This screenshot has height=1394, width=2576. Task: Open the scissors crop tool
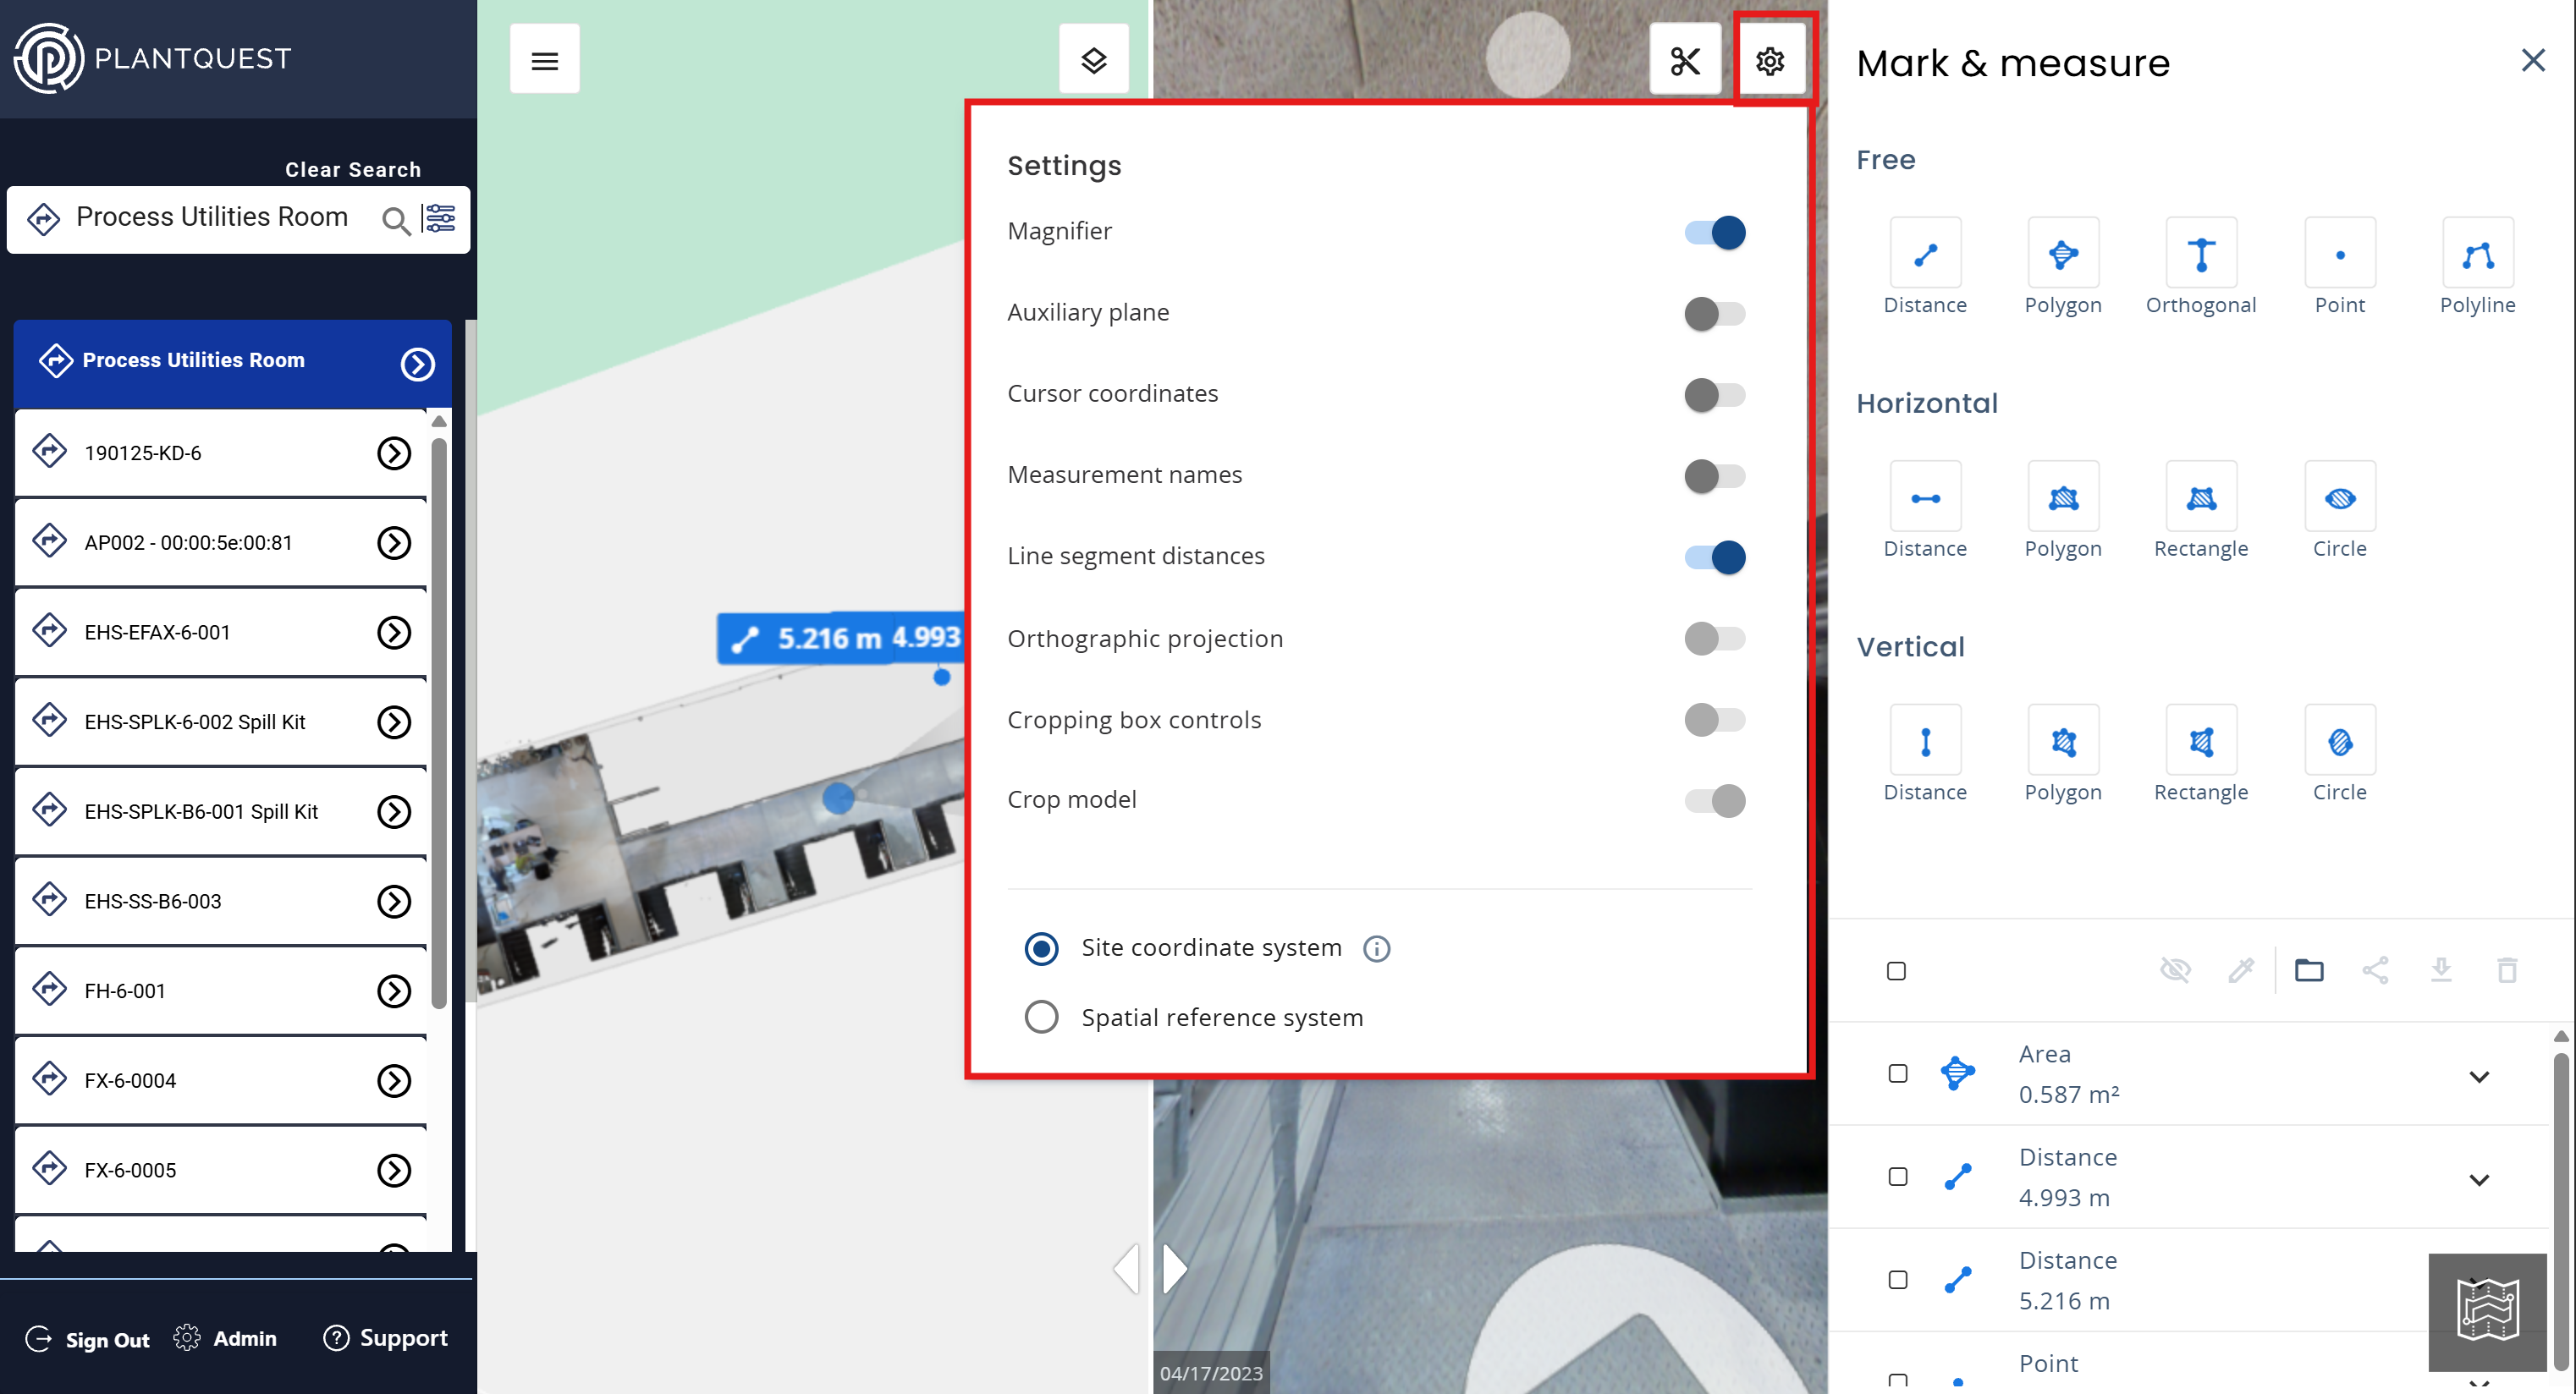[1685, 61]
